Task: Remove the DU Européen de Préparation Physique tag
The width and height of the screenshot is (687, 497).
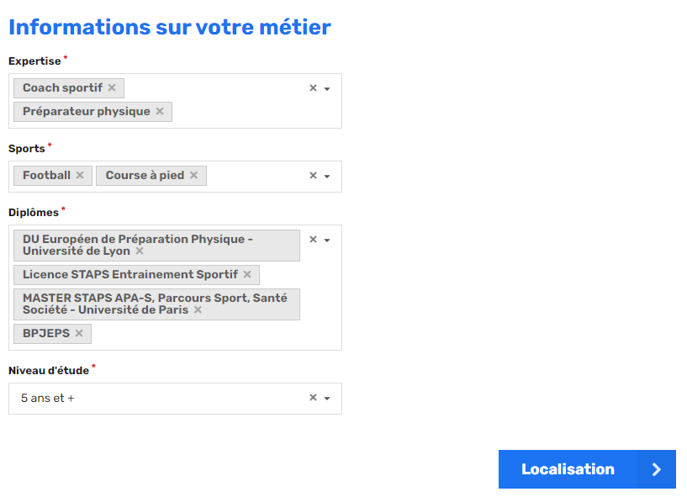Action: 140,251
